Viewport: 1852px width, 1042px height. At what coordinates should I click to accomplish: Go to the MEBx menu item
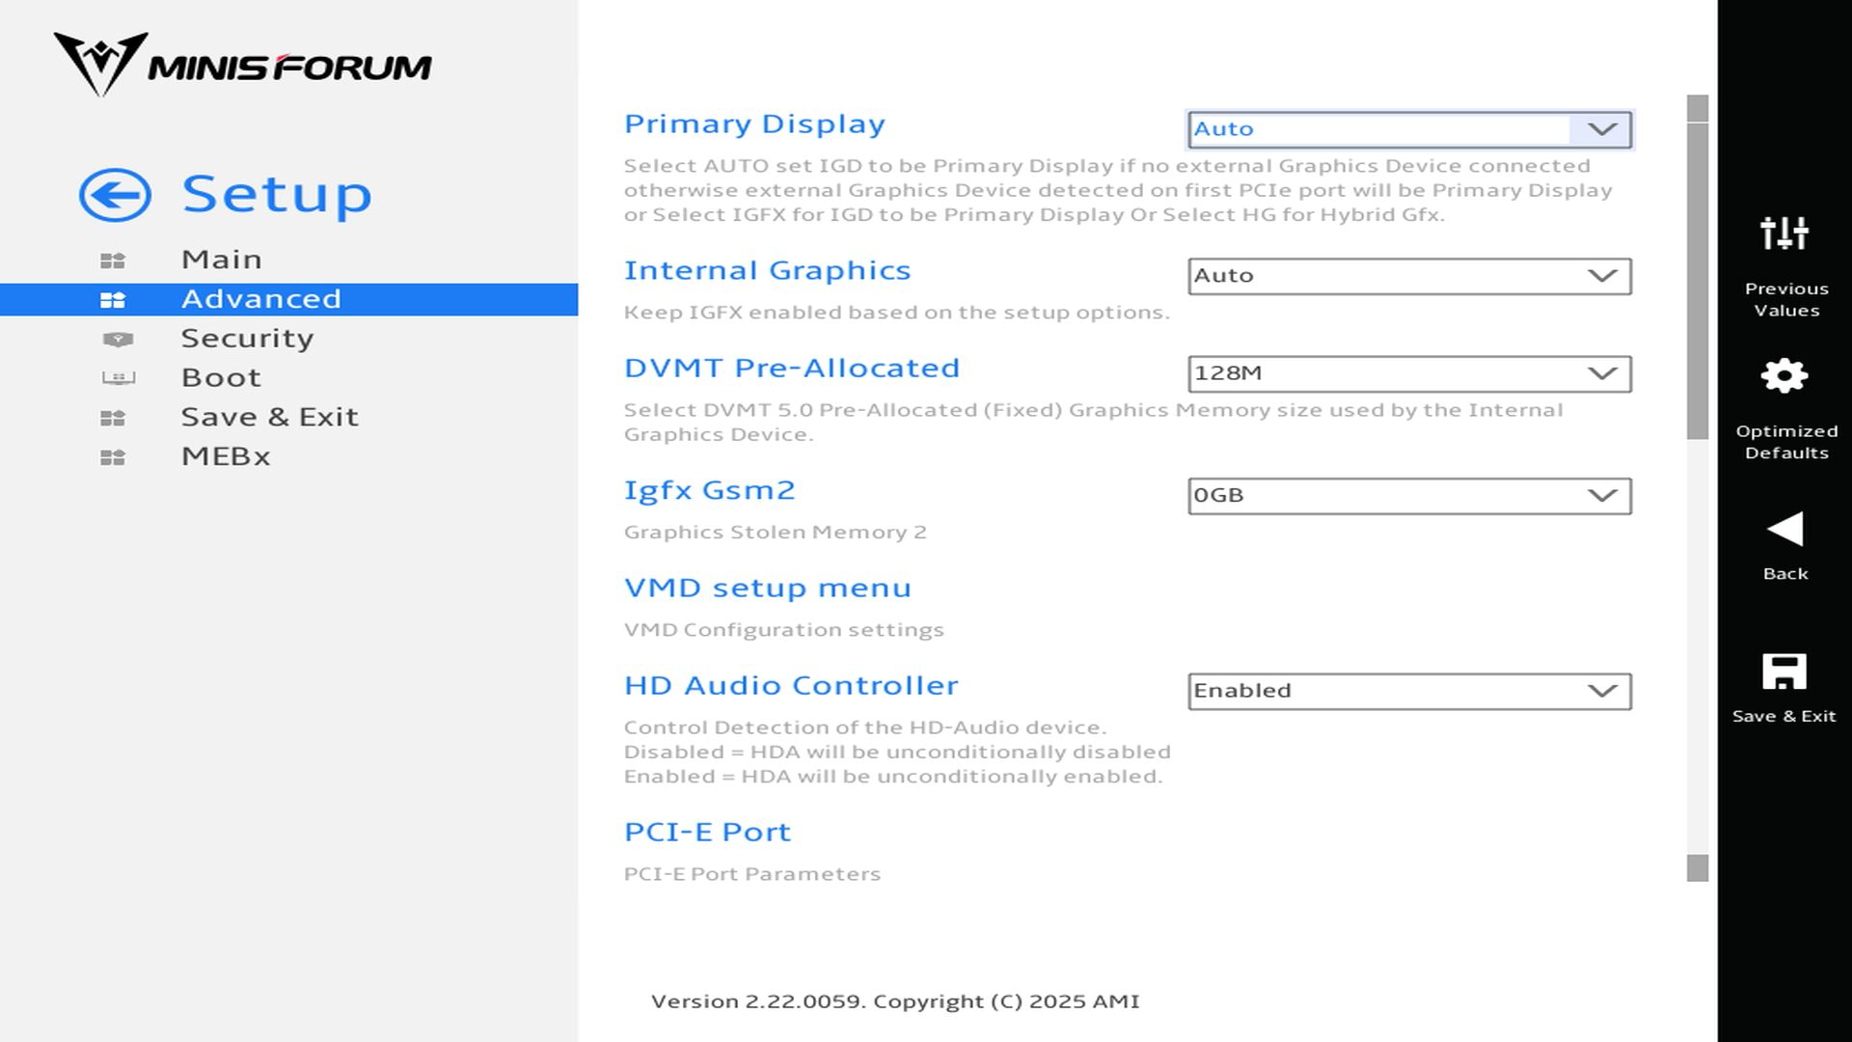(x=226, y=456)
